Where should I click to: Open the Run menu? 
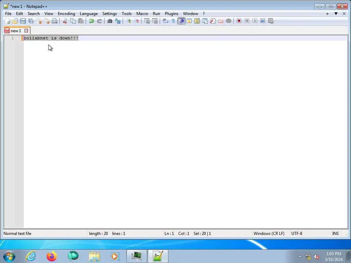(156, 14)
